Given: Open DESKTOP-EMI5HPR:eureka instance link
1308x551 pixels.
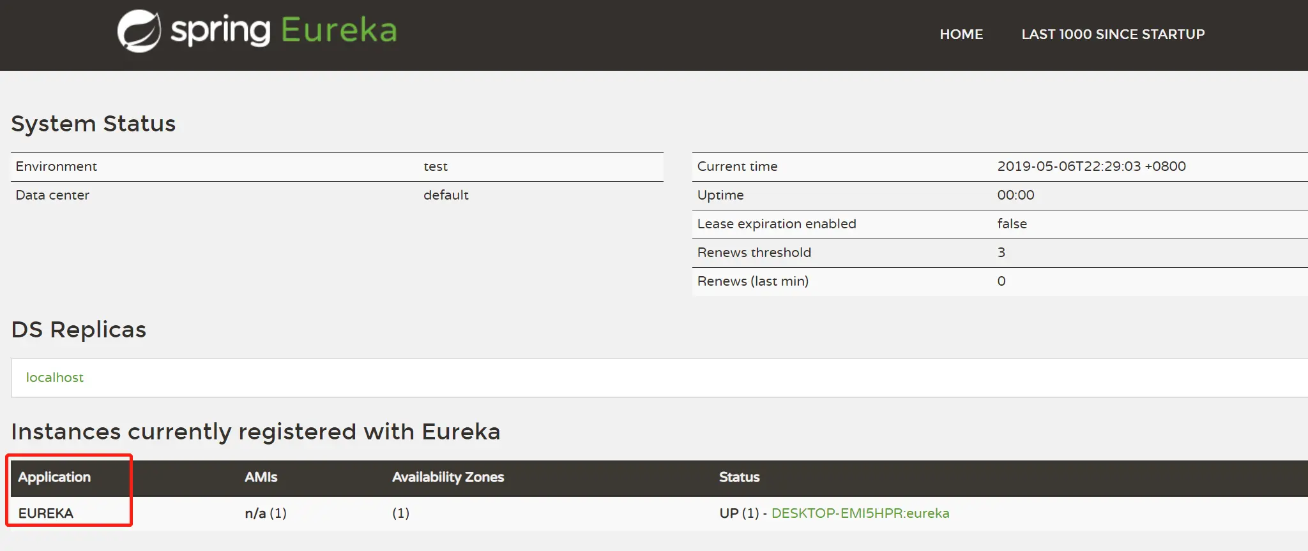Looking at the screenshot, I should (x=860, y=513).
